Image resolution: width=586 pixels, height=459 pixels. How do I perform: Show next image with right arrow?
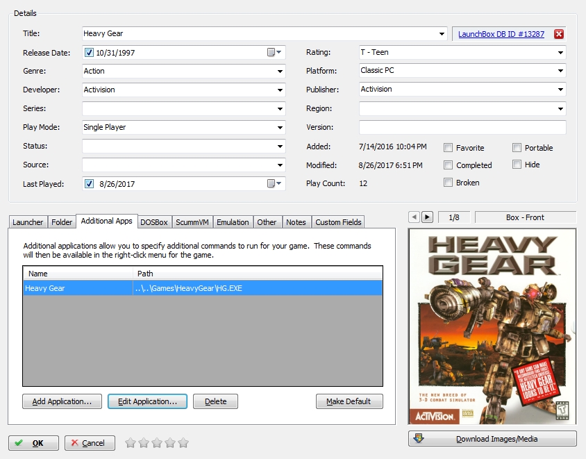427,217
